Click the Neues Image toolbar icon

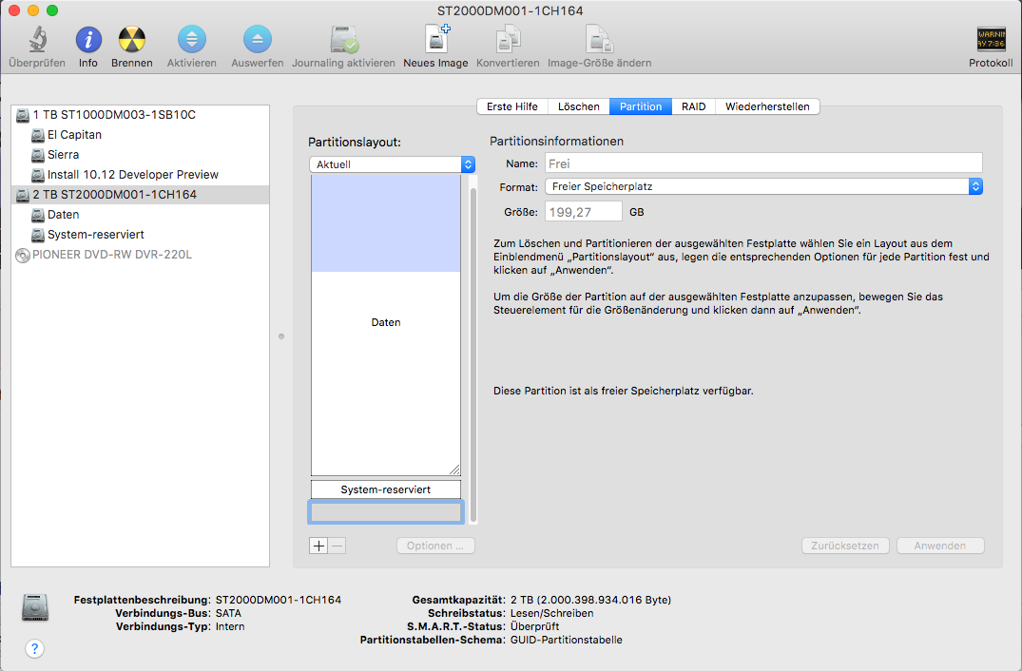click(x=435, y=40)
